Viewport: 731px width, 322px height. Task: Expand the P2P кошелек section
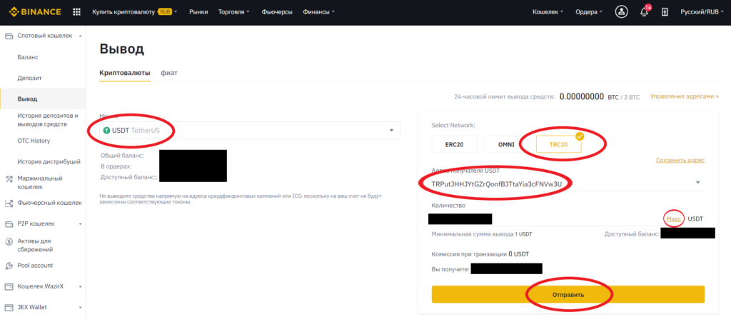[80, 224]
